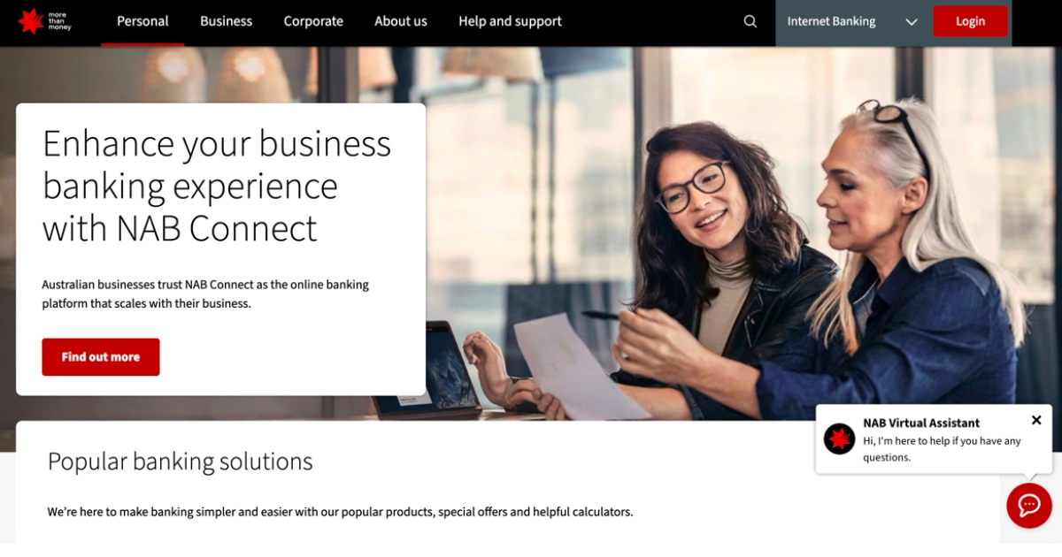Image resolution: width=1062 pixels, height=557 pixels.
Task: Open Help and support
Action: point(510,21)
